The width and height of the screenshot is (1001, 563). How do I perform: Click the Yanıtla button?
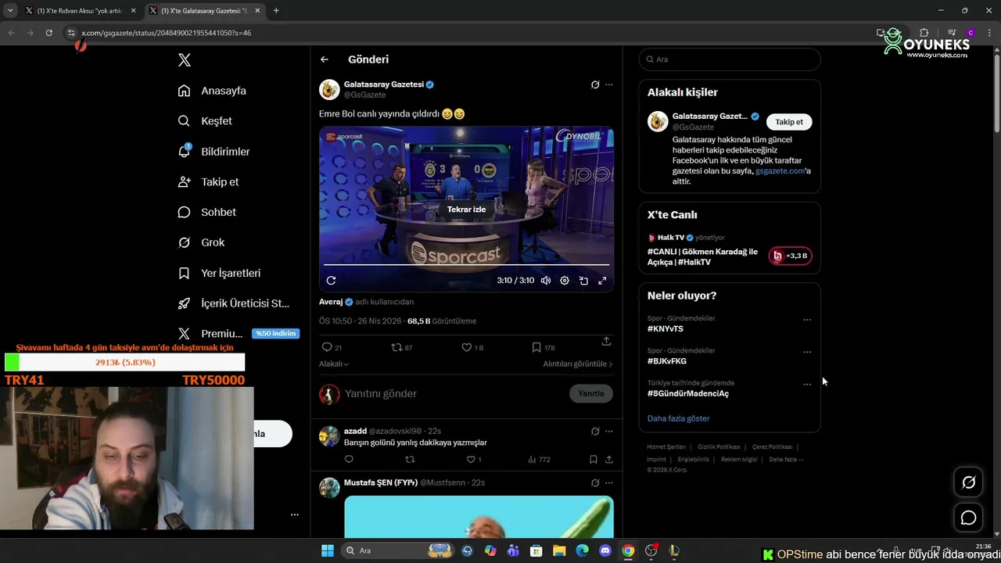point(590,394)
